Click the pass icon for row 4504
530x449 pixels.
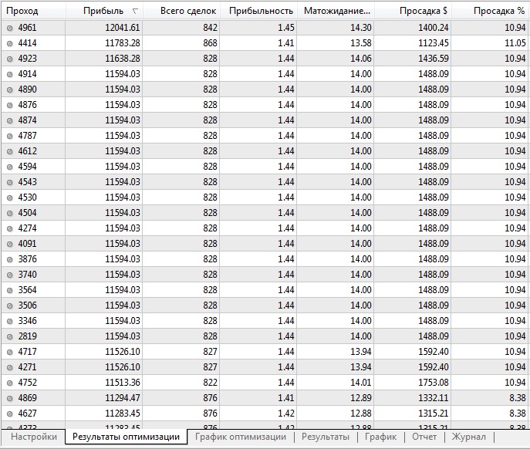tap(10, 214)
